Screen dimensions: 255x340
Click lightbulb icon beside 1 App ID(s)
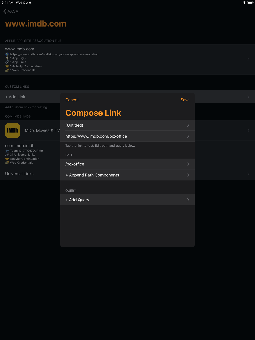click(x=7, y=58)
